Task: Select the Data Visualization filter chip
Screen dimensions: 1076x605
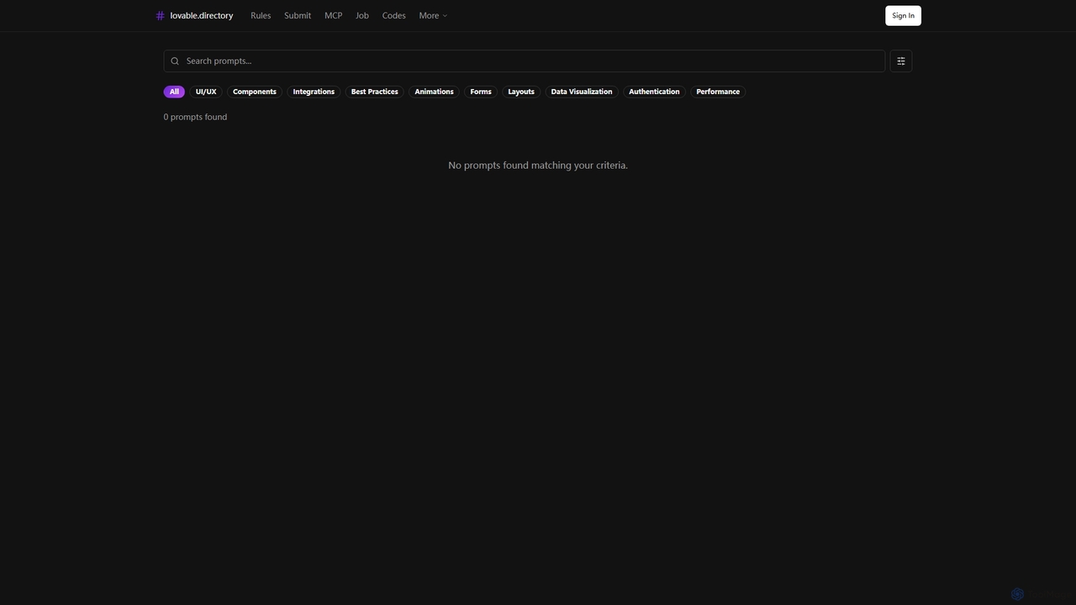Action: [582, 92]
